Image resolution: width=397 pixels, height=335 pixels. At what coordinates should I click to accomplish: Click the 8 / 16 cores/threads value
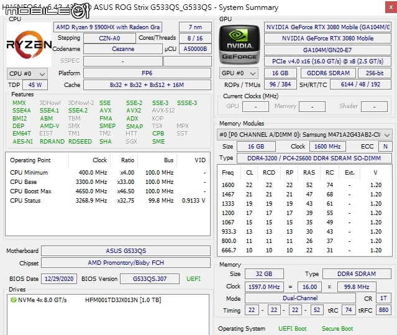195,39
